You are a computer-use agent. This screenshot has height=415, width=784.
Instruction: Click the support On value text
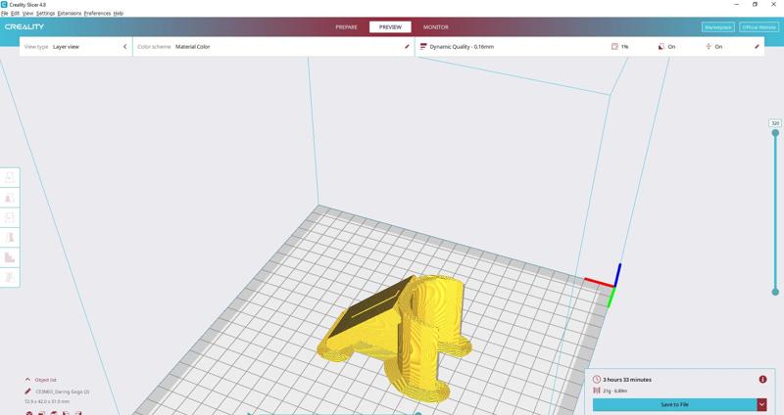pyautogui.click(x=671, y=46)
